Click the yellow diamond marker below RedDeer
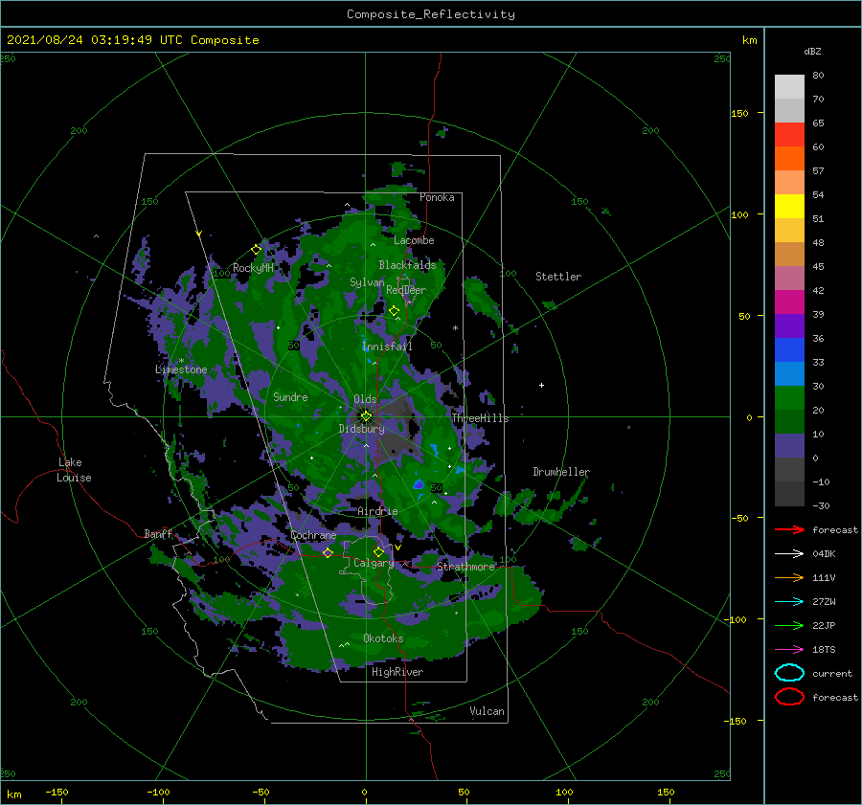The image size is (862, 805). (395, 311)
